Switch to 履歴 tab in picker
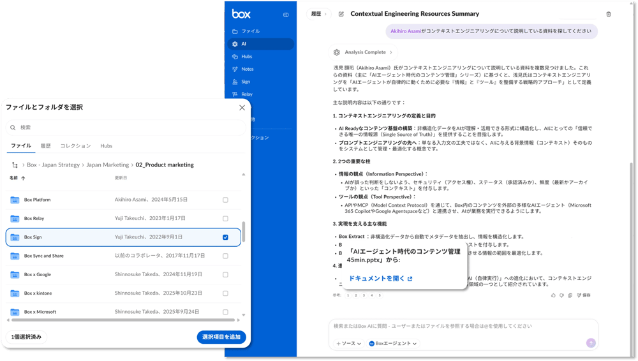 45,146
